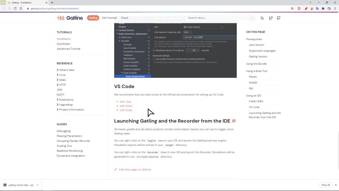This screenshot has width=339, height=191.
Task: Click the Brave Shields icon
Action: point(299,8)
